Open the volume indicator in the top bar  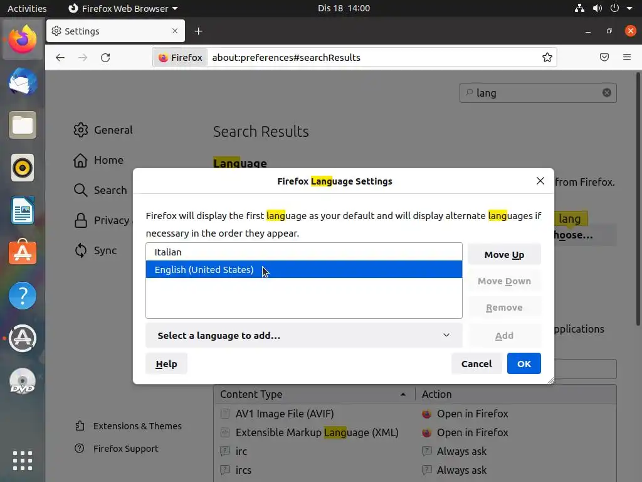click(x=597, y=8)
